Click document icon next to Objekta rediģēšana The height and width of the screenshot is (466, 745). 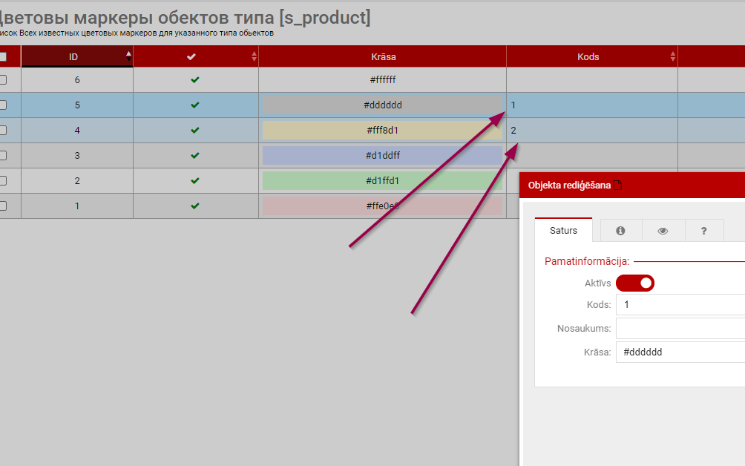click(x=618, y=186)
